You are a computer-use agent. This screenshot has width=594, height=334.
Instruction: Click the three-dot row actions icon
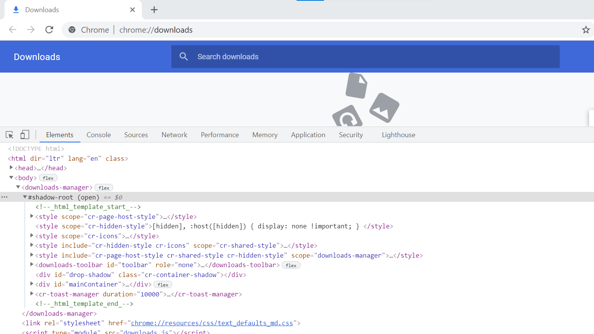(5, 197)
